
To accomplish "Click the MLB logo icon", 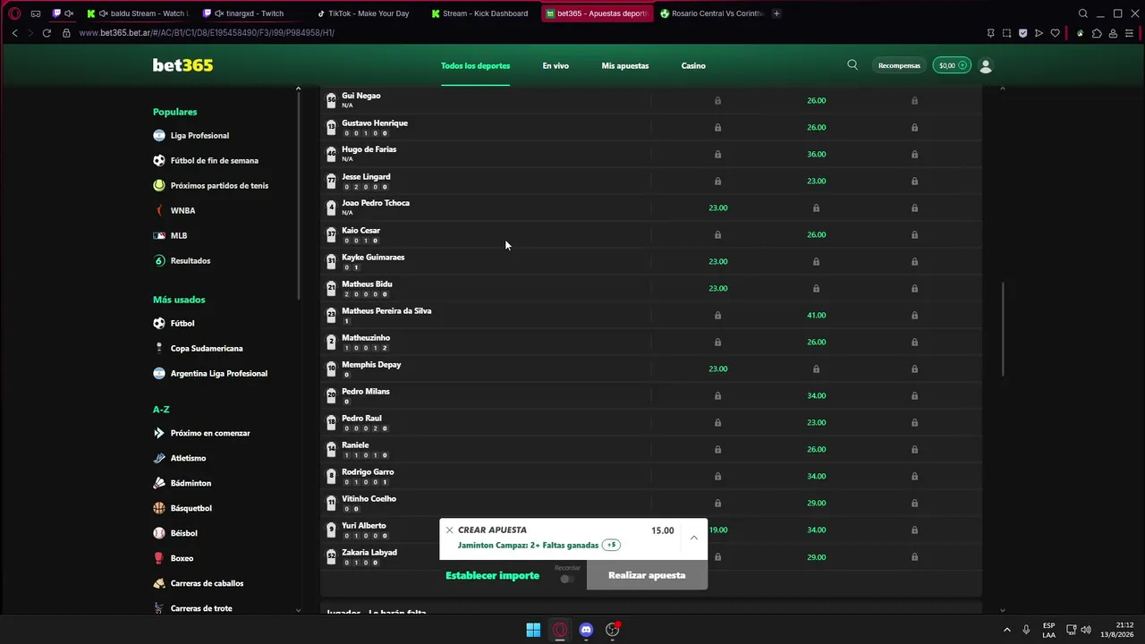I will coord(159,236).
